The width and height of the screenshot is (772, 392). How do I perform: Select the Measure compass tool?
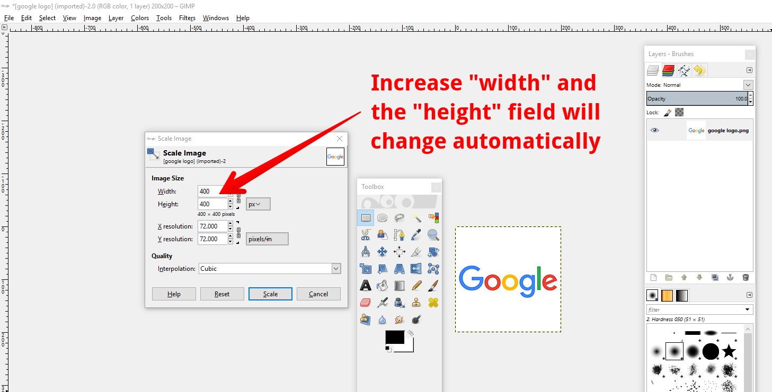point(366,252)
